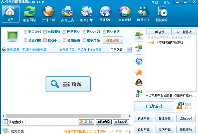The image size is (198, 134).
Task: Select the top signpost sidebar icon
Action: point(139,35)
